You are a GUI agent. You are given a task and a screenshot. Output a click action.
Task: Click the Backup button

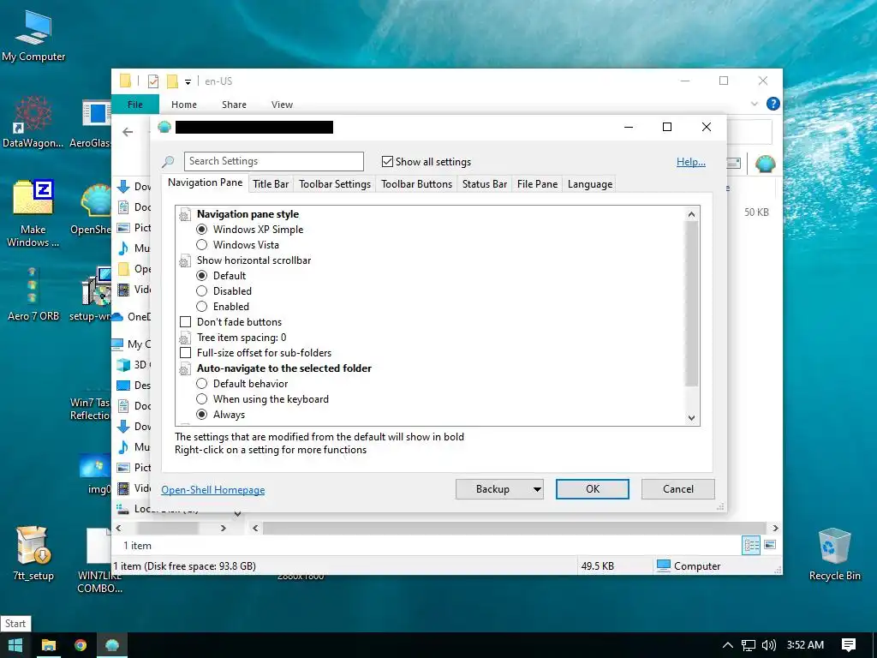coord(492,489)
